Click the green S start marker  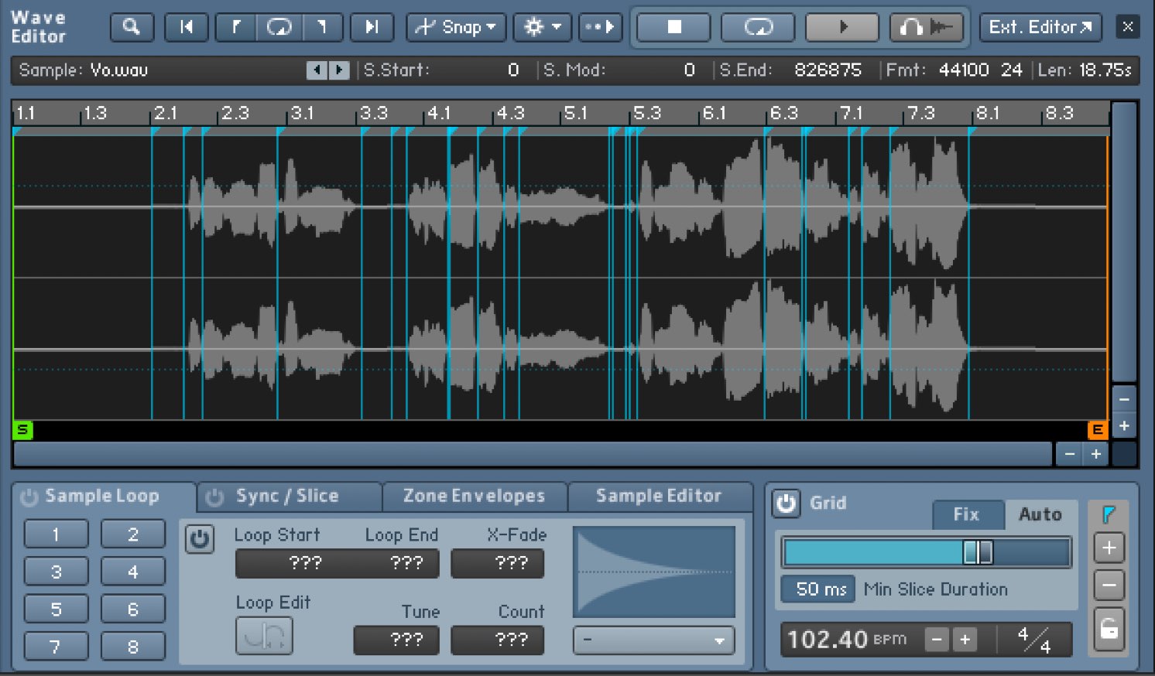pyautogui.click(x=22, y=430)
